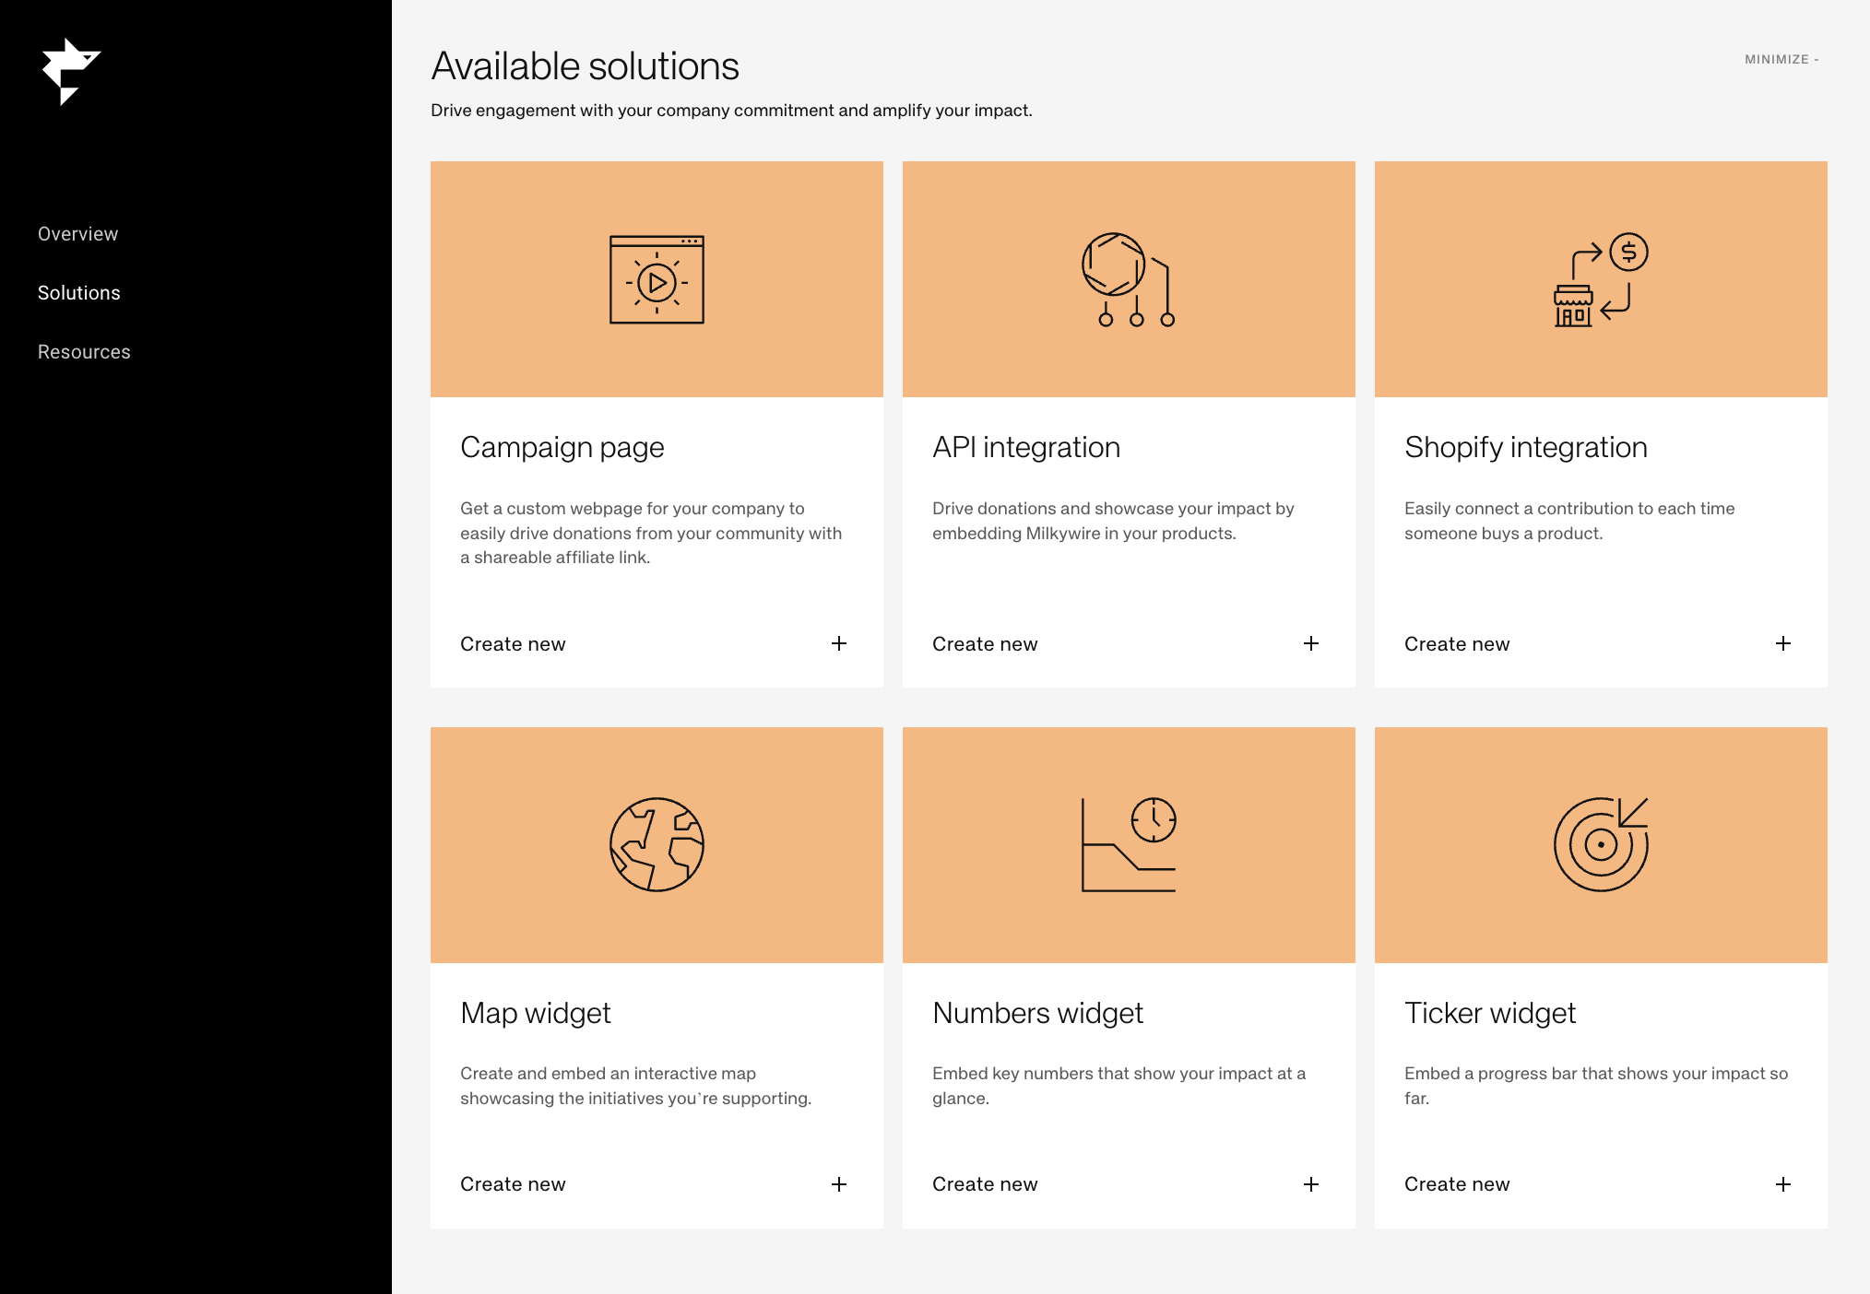Viewport: 1870px width, 1294px height.
Task: Click the Numbers widget chart clock icon
Action: coord(1128,844)
